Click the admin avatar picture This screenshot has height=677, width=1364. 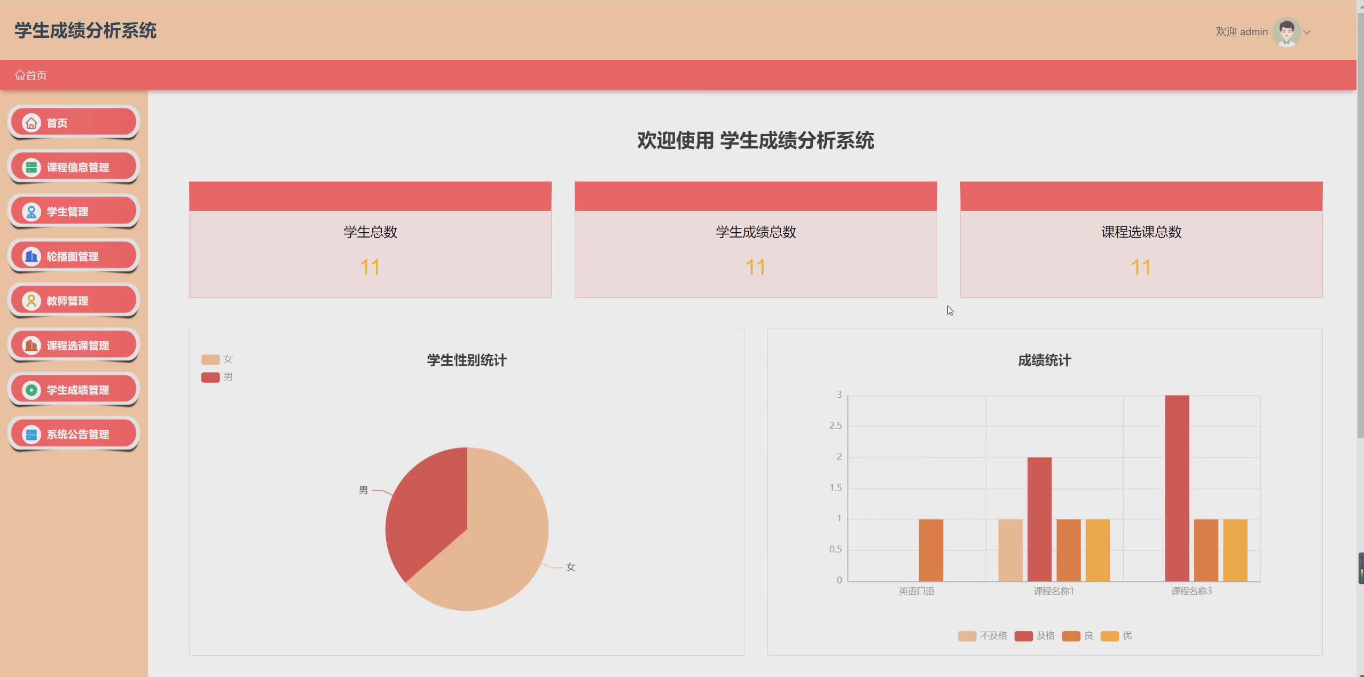click(x=1285, y=32)
